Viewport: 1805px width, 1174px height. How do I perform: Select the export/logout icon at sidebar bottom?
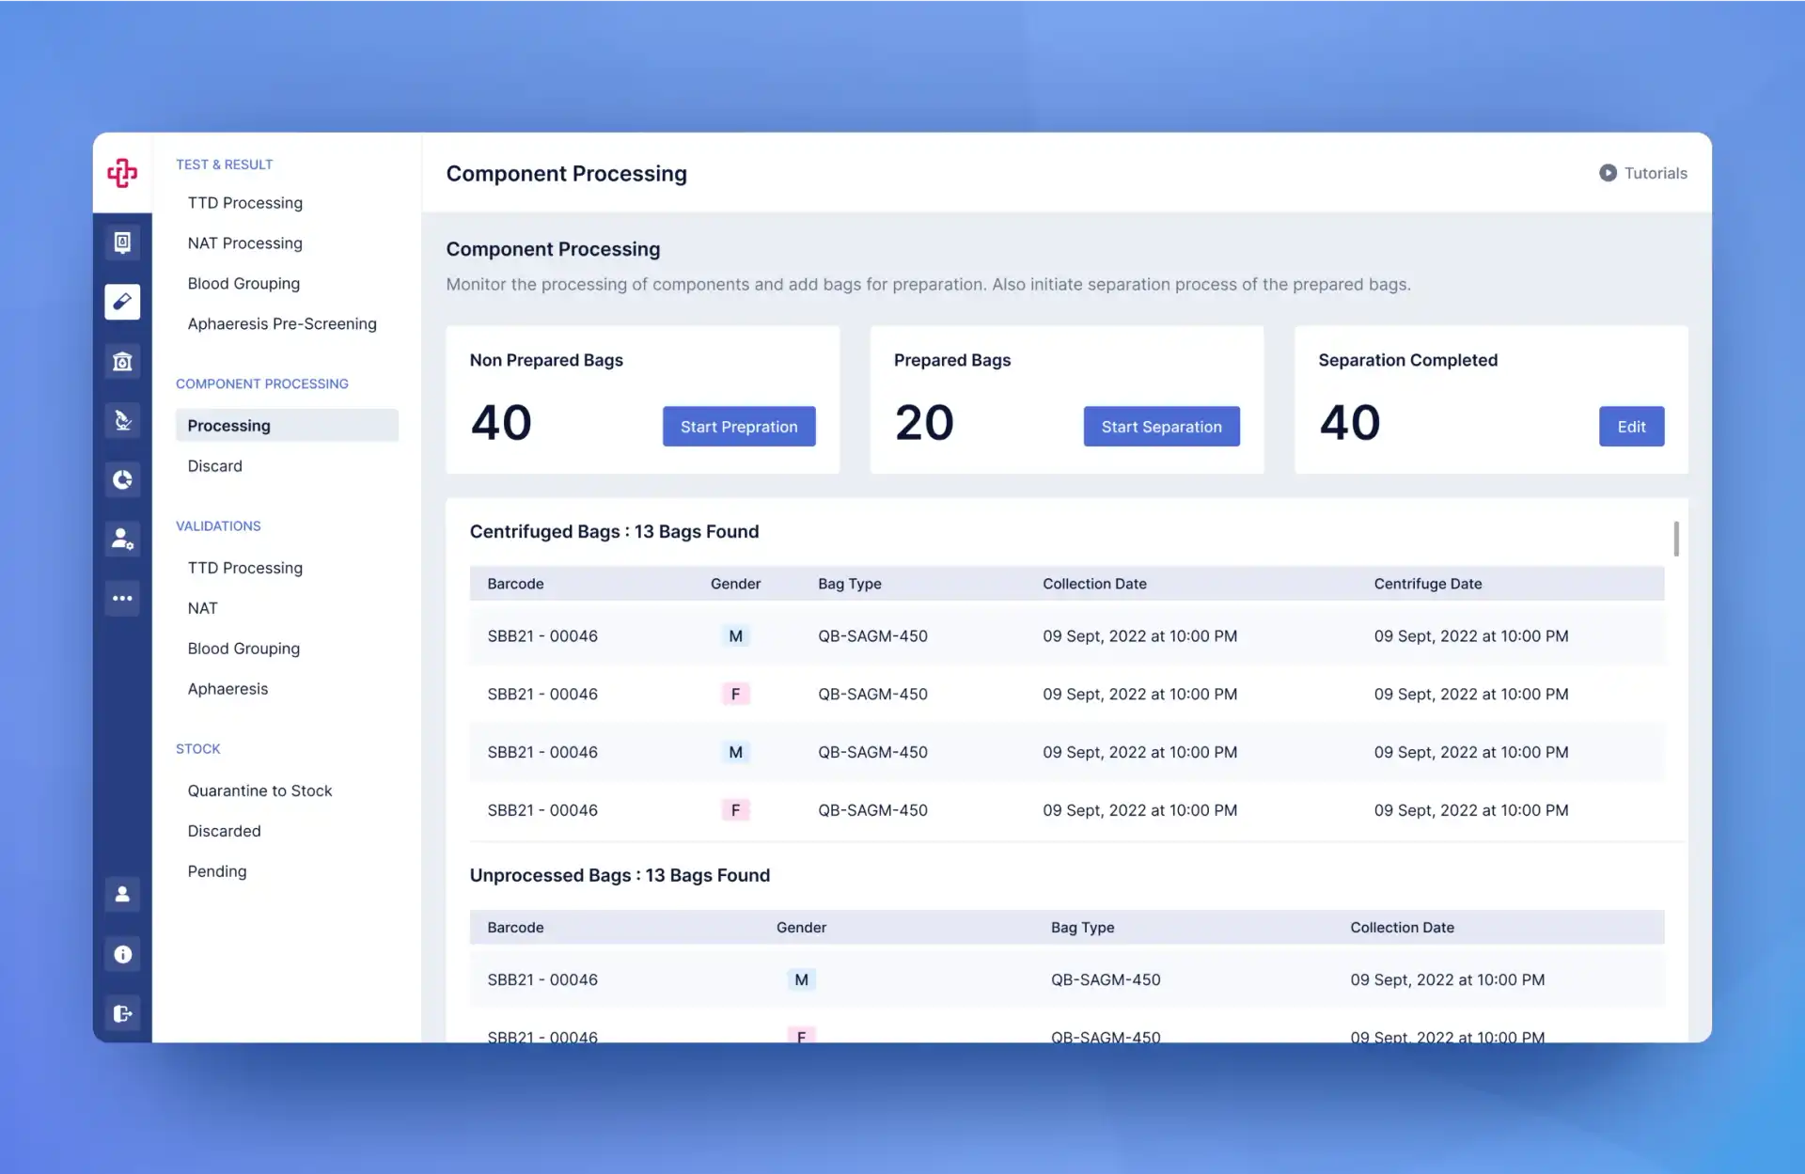point(121,1011)
